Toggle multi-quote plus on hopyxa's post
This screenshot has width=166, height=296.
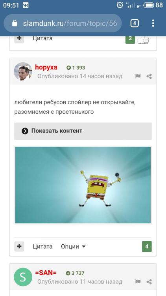(x=19, y=246)
